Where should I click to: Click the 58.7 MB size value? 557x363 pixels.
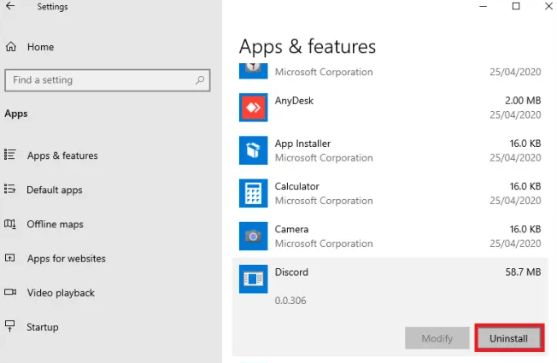click(523, 272)
